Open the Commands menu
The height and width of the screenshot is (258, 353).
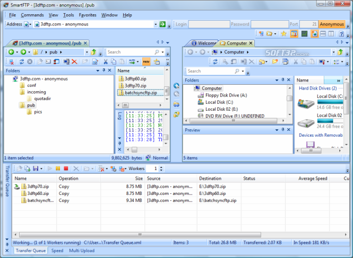32,15
